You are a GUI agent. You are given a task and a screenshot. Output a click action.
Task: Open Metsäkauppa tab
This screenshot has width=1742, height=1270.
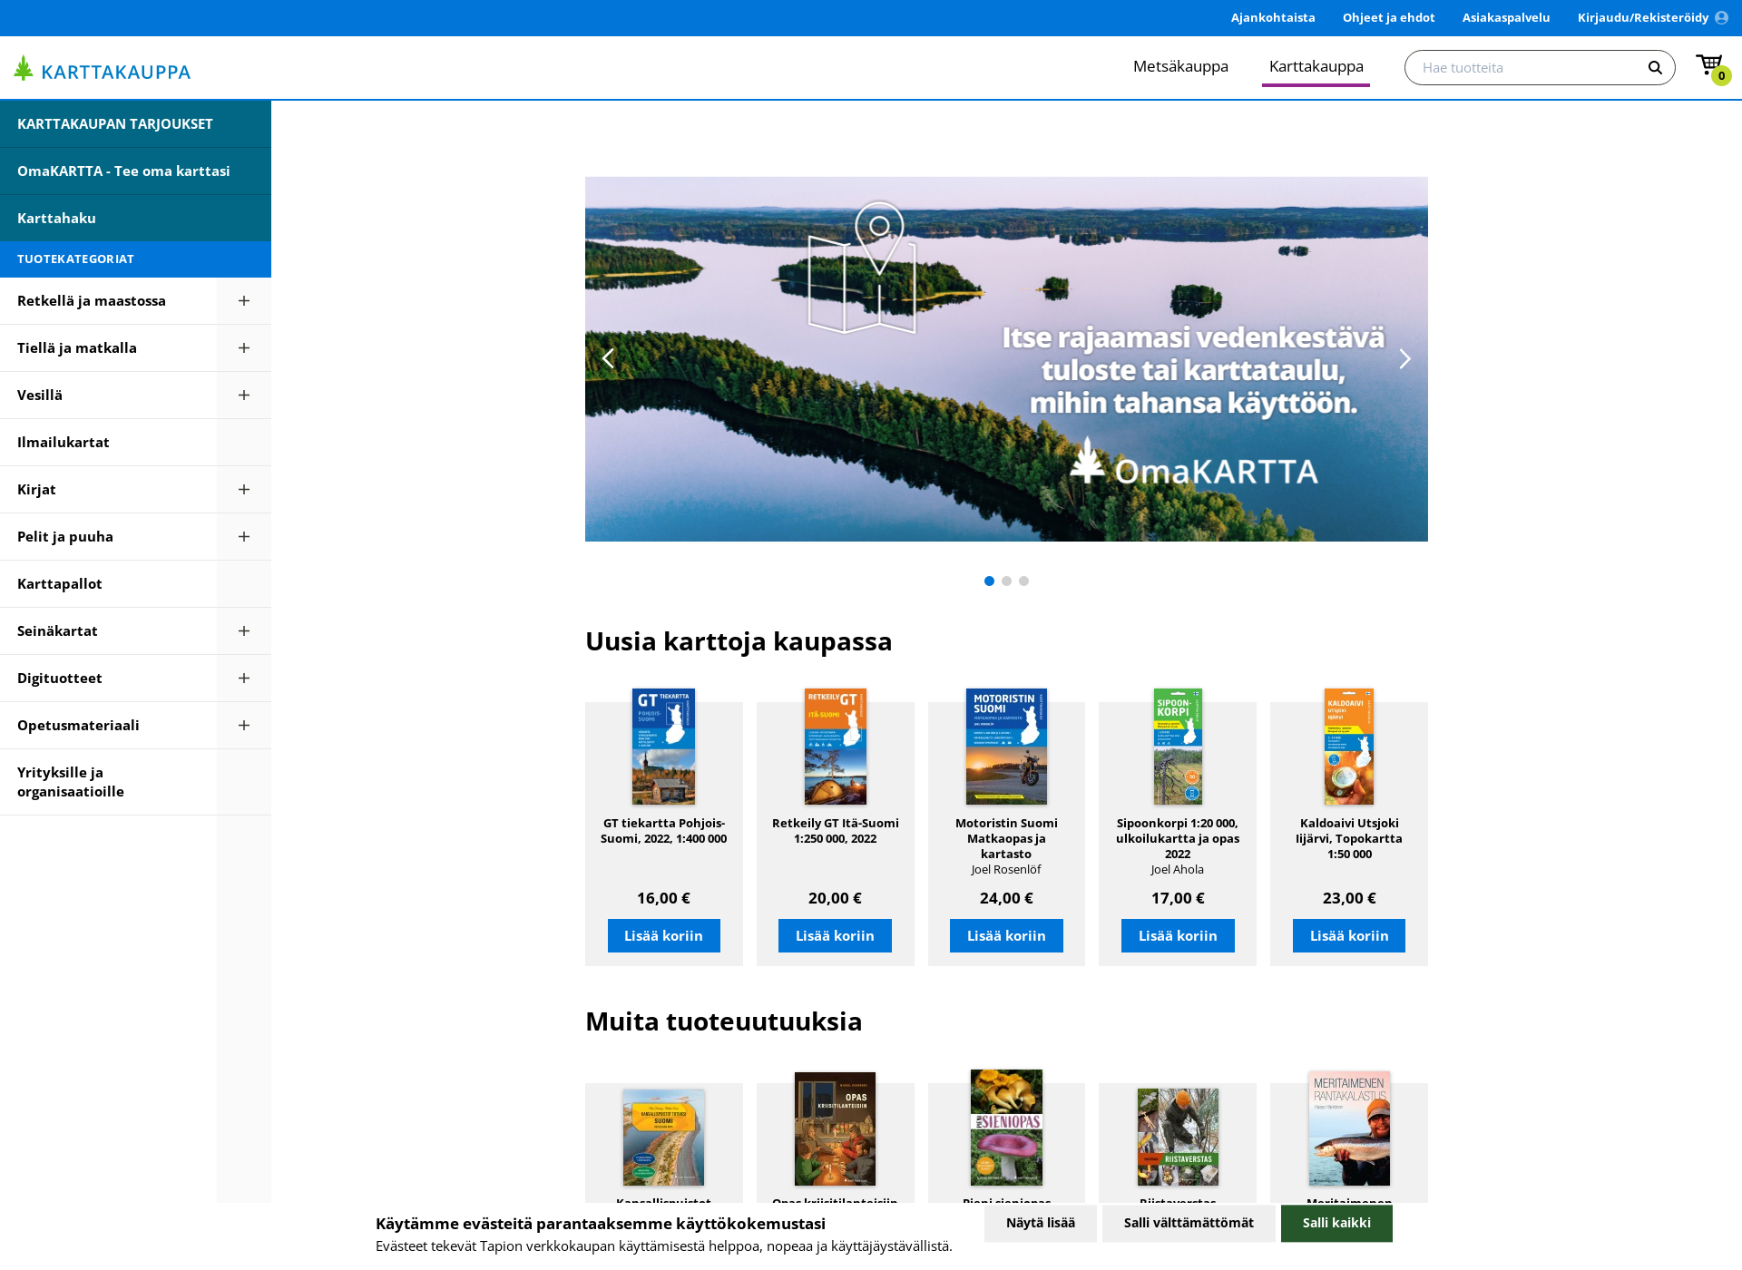coord(1180,66)
